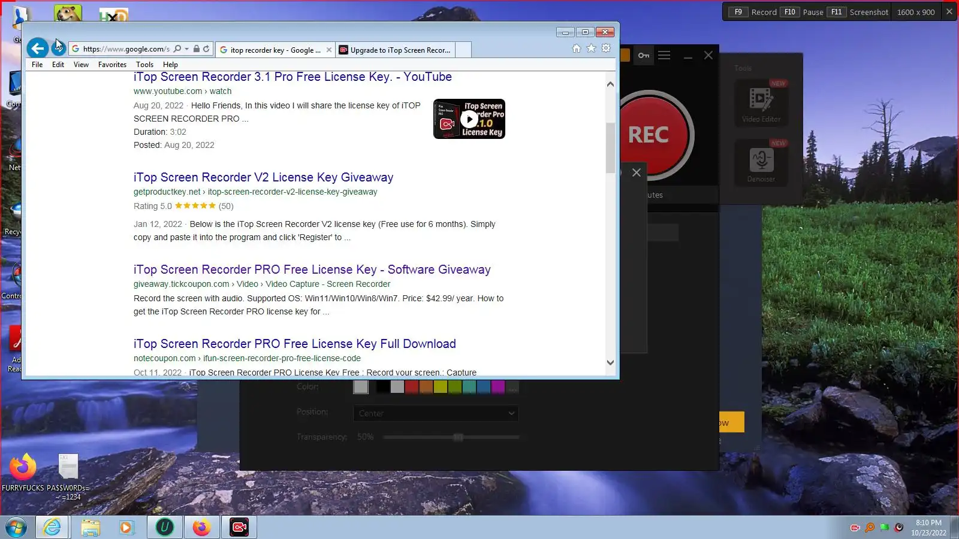
Task: Click the recorder icon in the system tray
Action: coord(855,528)
